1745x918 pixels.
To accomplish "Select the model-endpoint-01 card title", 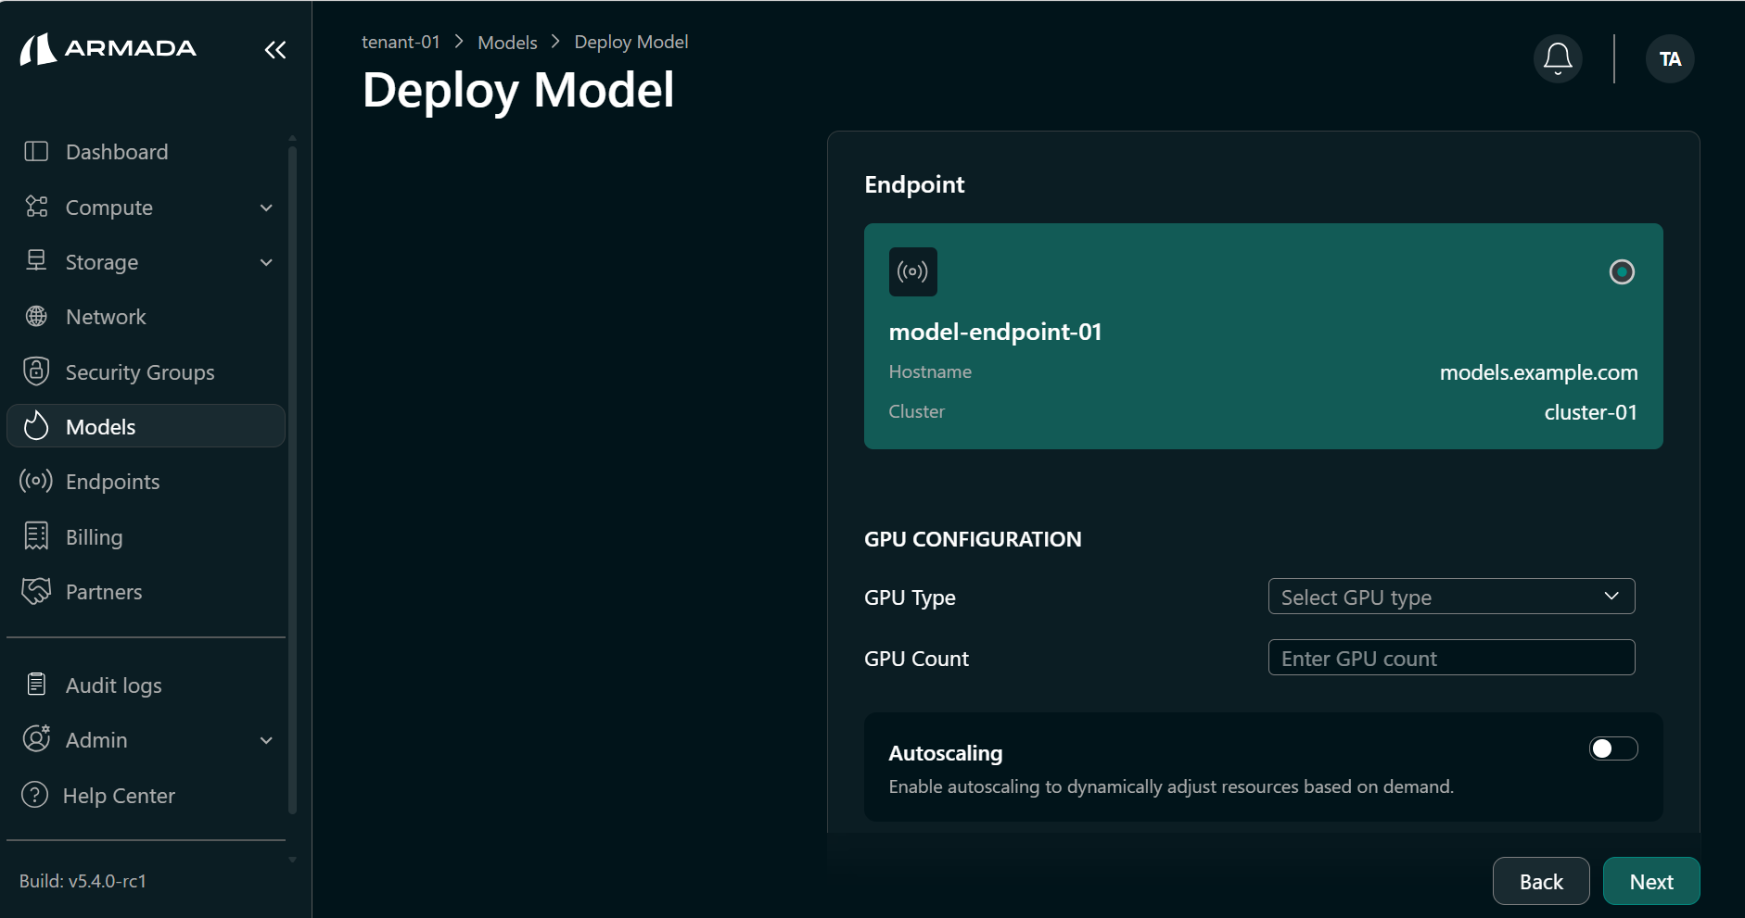I will (995, 332).
